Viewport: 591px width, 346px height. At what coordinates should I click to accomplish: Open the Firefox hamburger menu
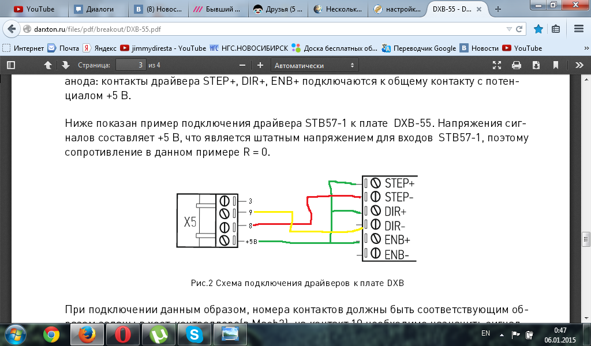pos(578,29)
